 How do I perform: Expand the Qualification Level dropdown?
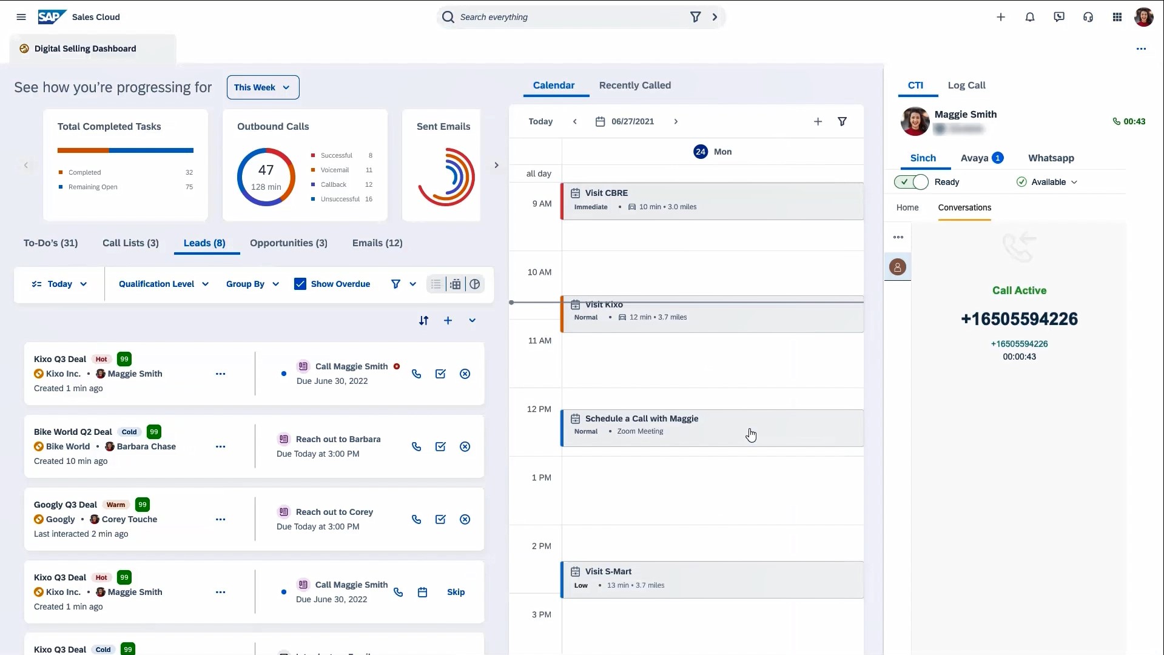click(x=164, y=284)
